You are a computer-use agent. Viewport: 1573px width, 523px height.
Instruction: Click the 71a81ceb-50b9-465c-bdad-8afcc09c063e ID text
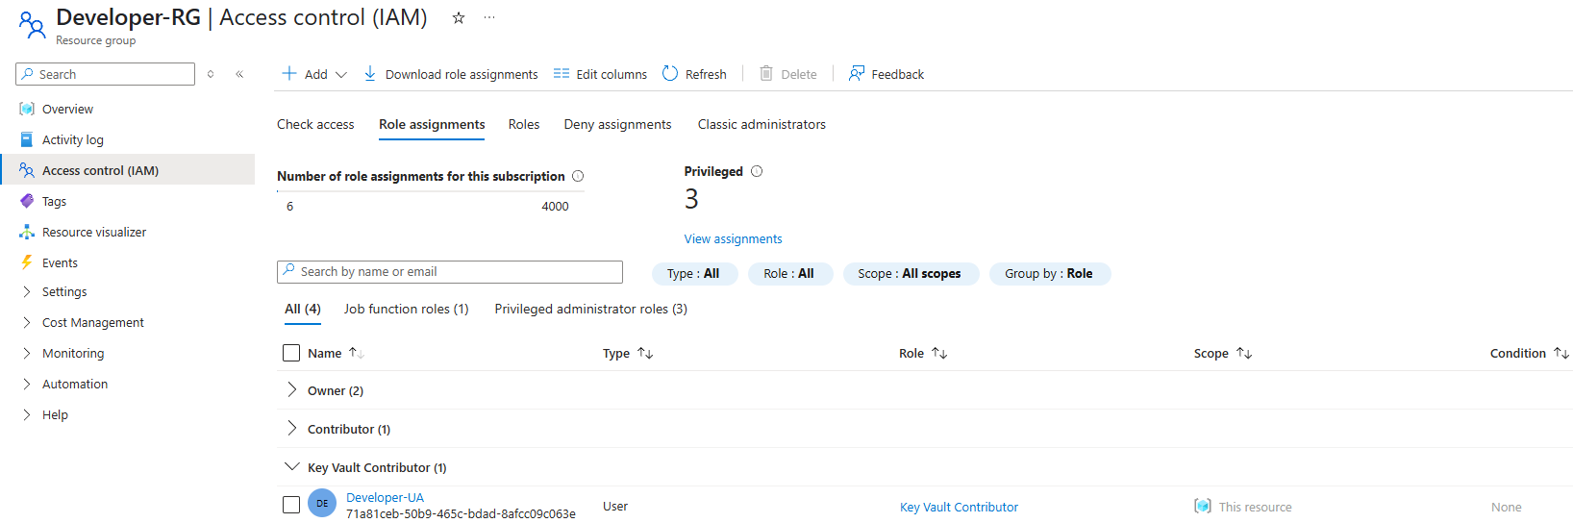click(461, 513)
